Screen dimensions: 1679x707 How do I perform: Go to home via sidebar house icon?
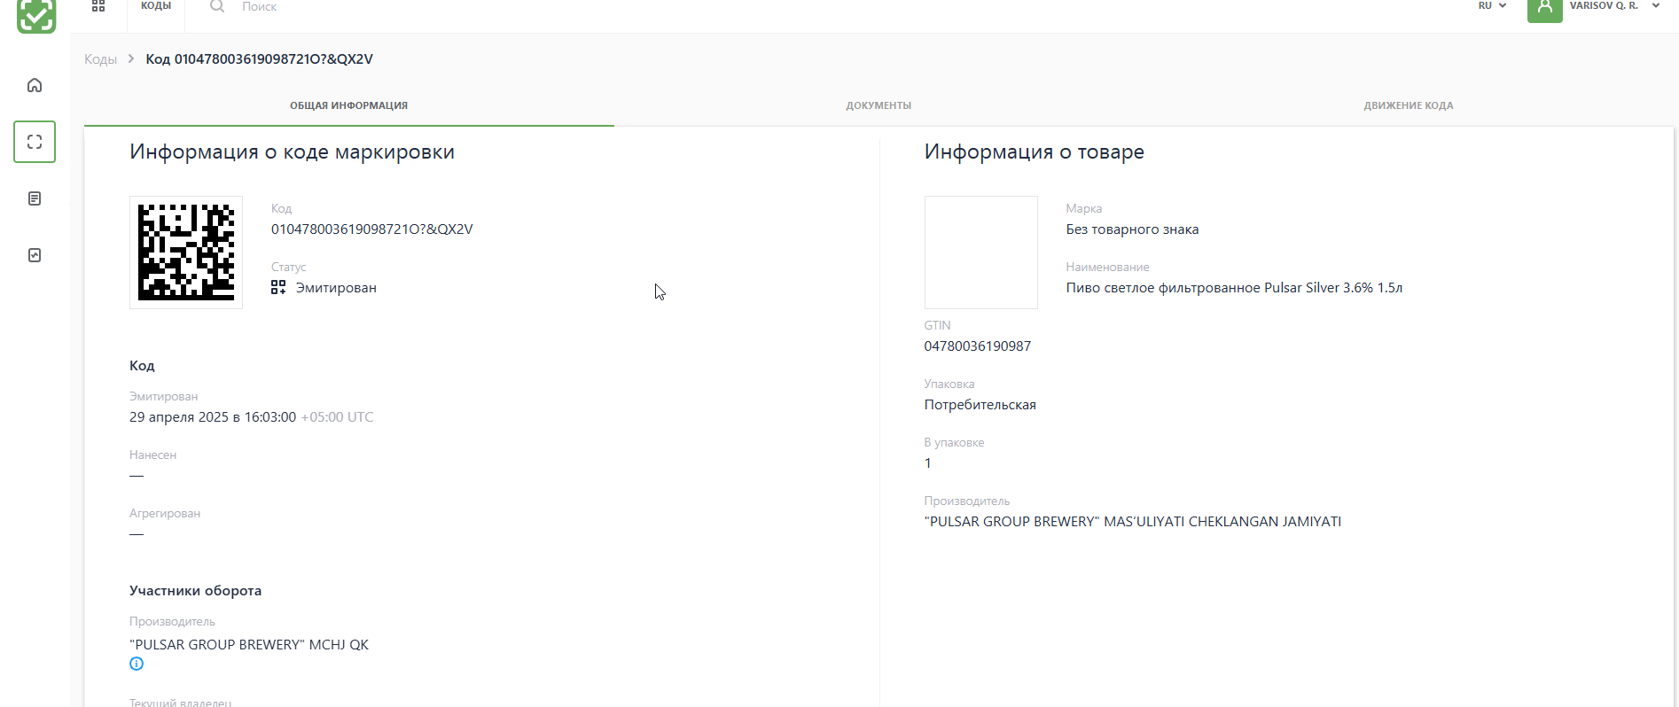click(x=35, y=85)
